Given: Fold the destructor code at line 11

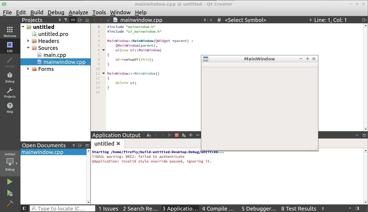Looking at the screenshot, I should tap(103, 73).
